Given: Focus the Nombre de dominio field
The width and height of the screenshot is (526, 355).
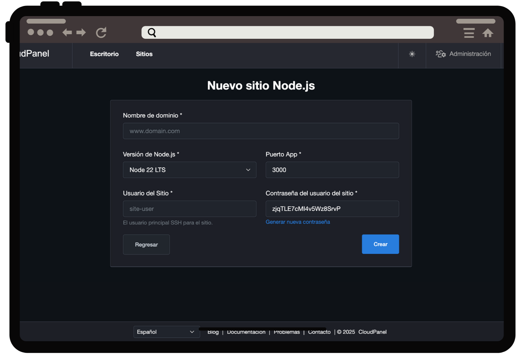Looking at the screenshot, I should (x=261, y=131).
